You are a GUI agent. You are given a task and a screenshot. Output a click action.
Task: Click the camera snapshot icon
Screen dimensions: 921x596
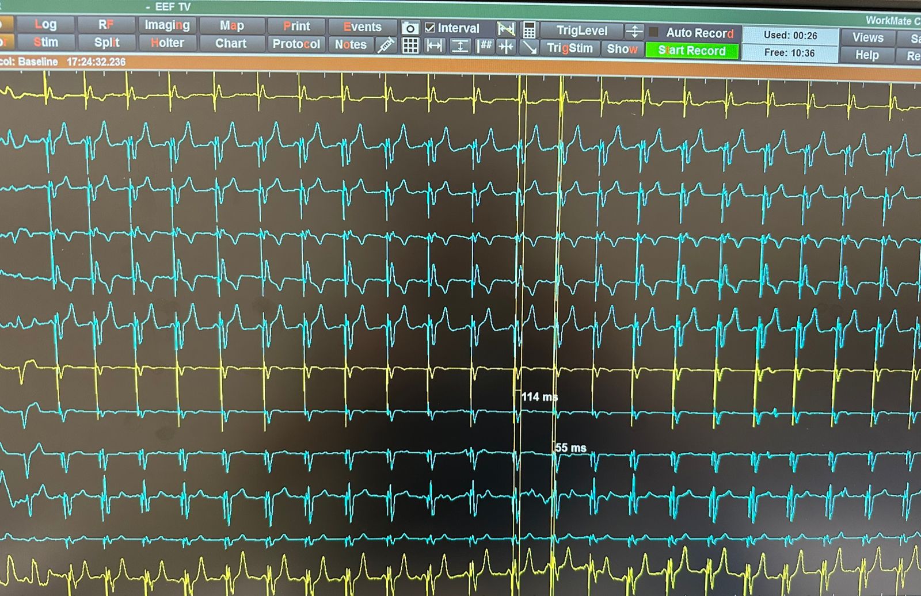coord(410,28)
